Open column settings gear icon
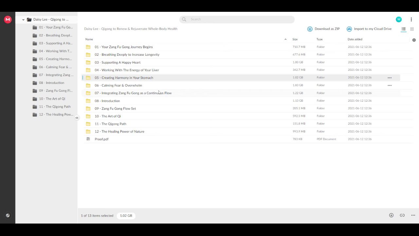Screen dimensions: 419x236 pyautogui.click(x=414, y=40)
